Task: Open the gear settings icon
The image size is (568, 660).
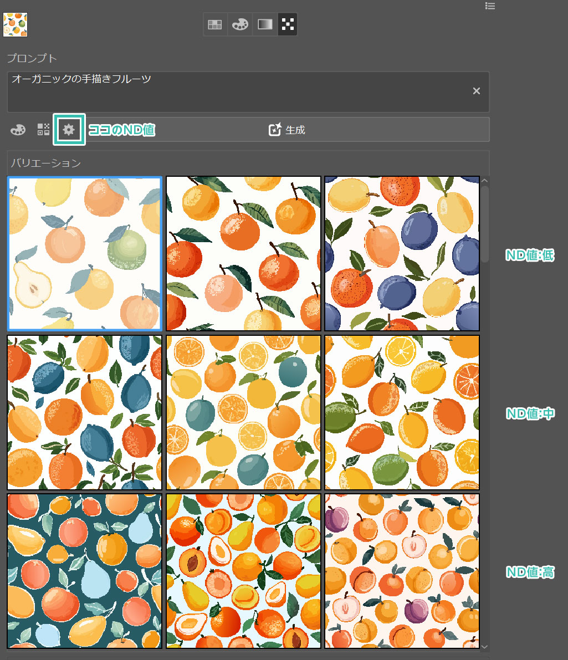Action: point(69,130)
